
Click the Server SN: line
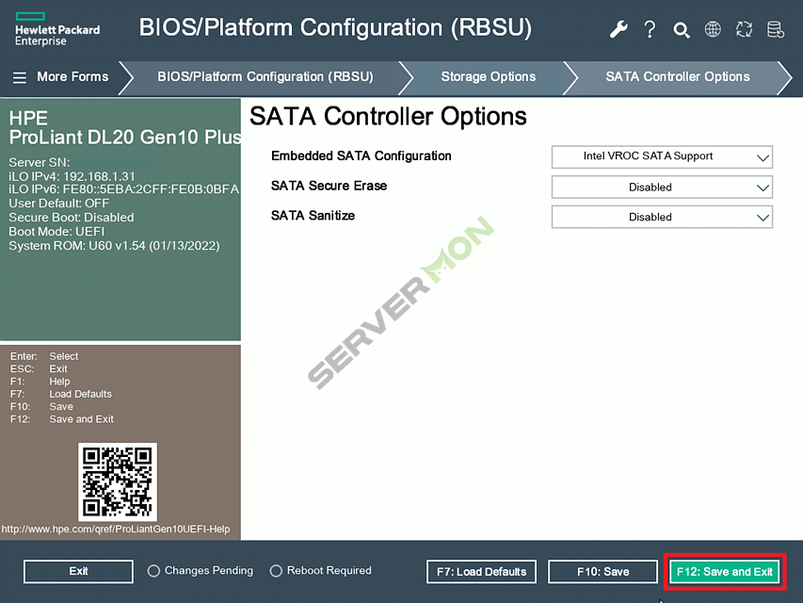[x=40, y=163]
